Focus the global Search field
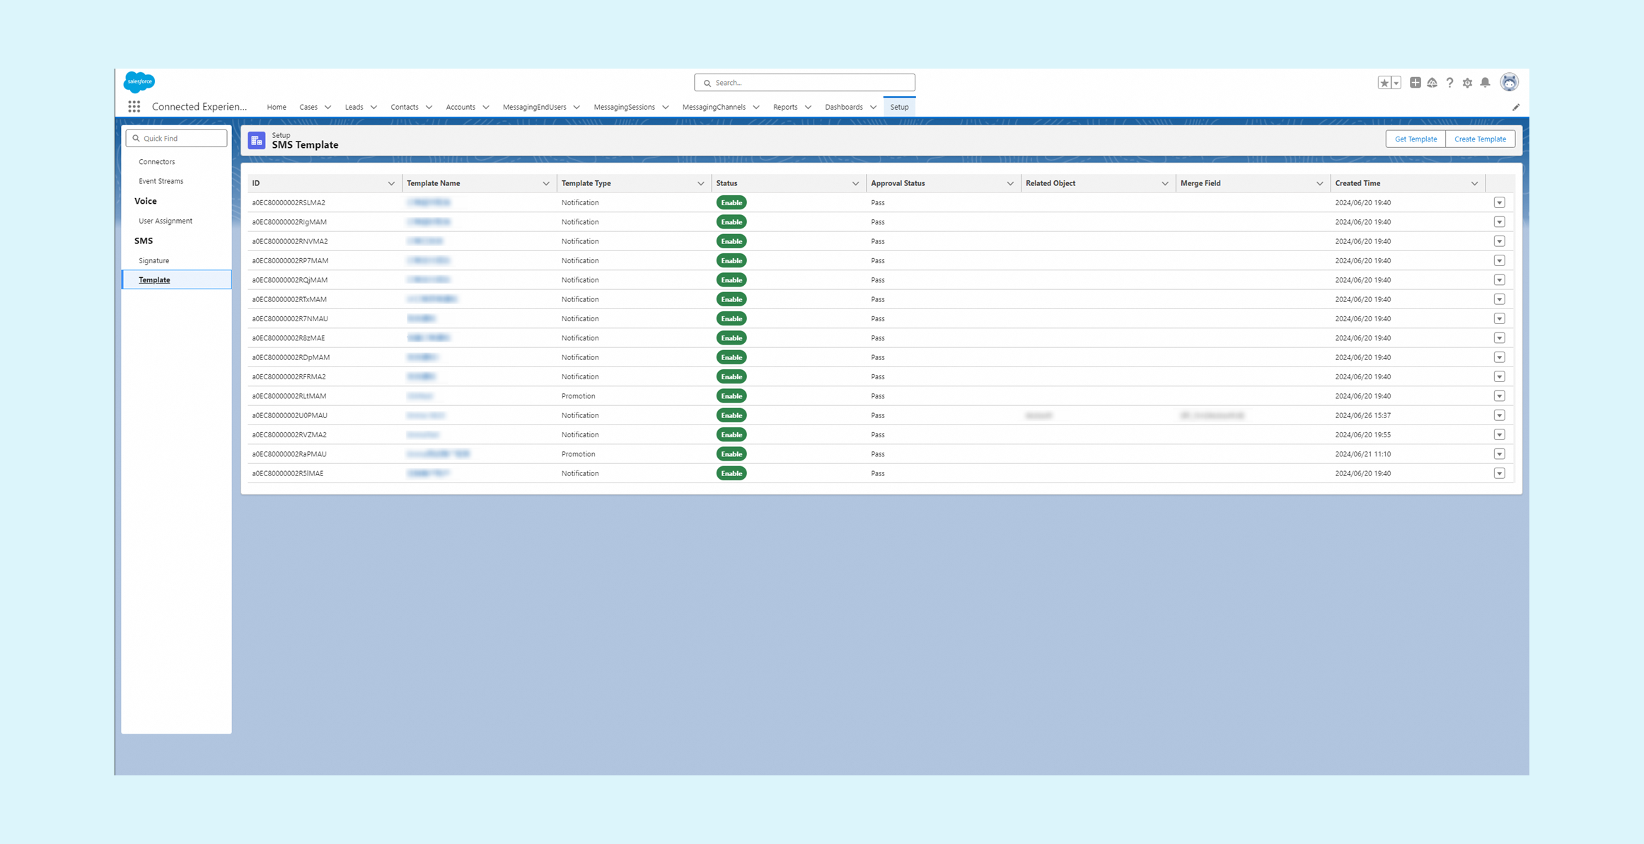The width and height of the screenshot is (1644, 844). tap(804, 83)
